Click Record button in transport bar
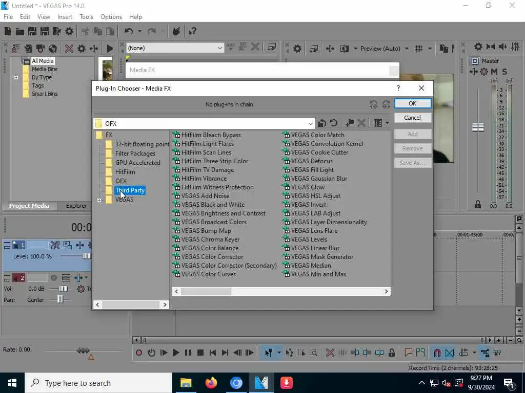This screenshot has height=393, width=525. pos(139,353)
